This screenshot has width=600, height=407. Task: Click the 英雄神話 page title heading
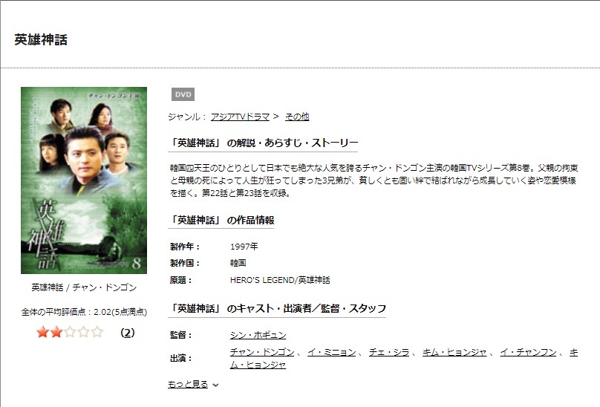point(41,40)
